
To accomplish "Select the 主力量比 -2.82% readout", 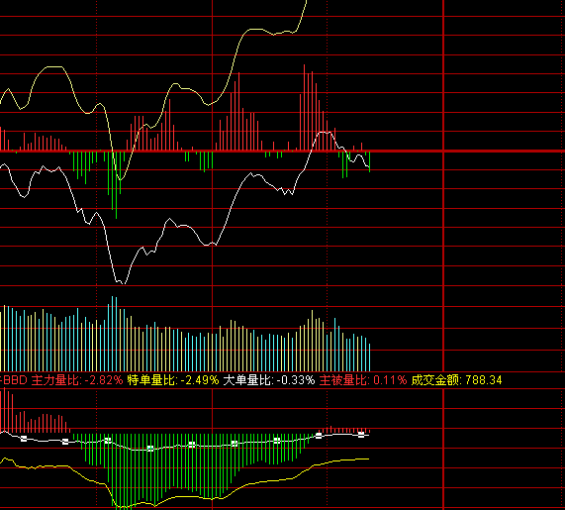I will [77, 380].
